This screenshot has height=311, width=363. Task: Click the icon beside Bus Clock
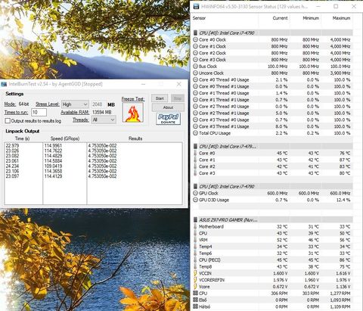point(195,67)
